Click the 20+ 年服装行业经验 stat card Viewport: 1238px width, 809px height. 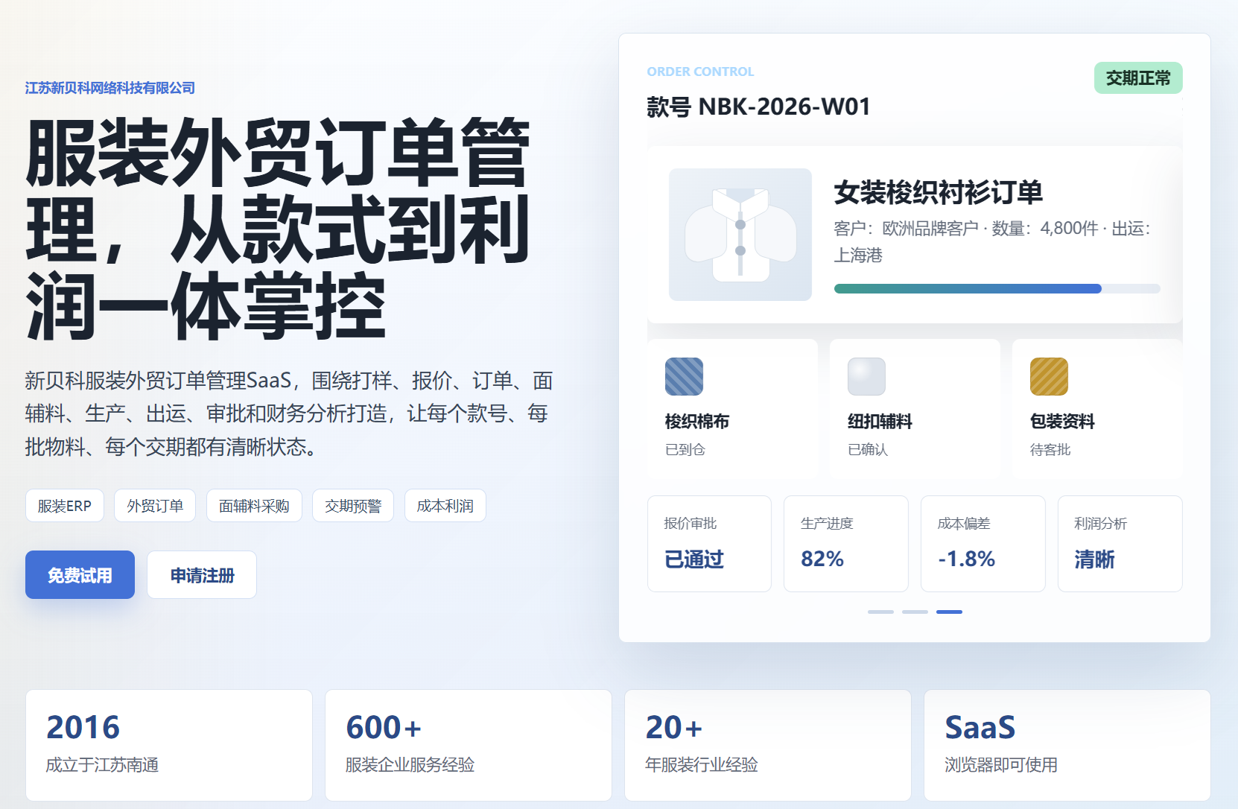coord(768,745)
